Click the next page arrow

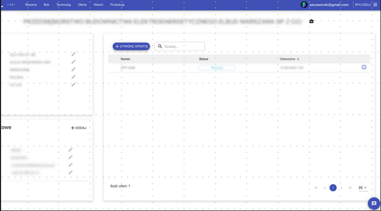pyautogui.click(x=341, y=188)
